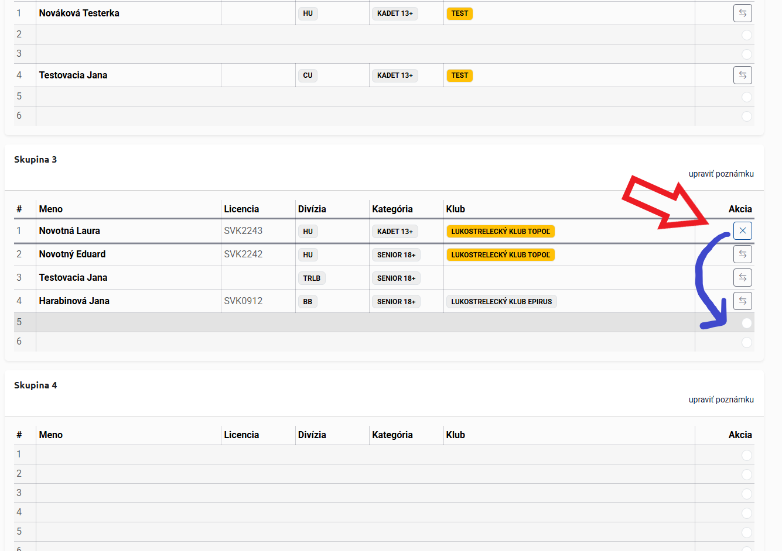The height and width of the screenshot is (551, 782).
Task: Pick slot 4 radio in Skupina 4
Action: [746, 513]
